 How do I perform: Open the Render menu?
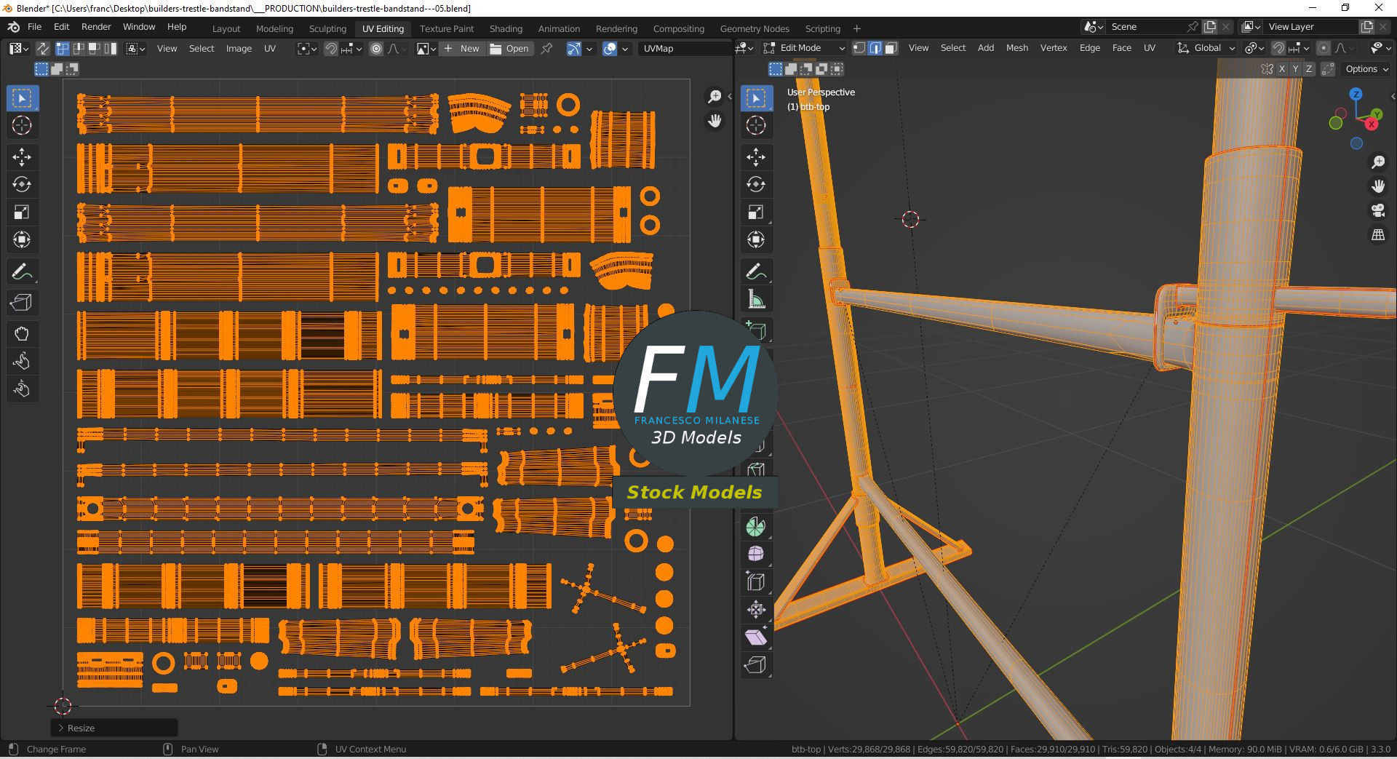96,27
